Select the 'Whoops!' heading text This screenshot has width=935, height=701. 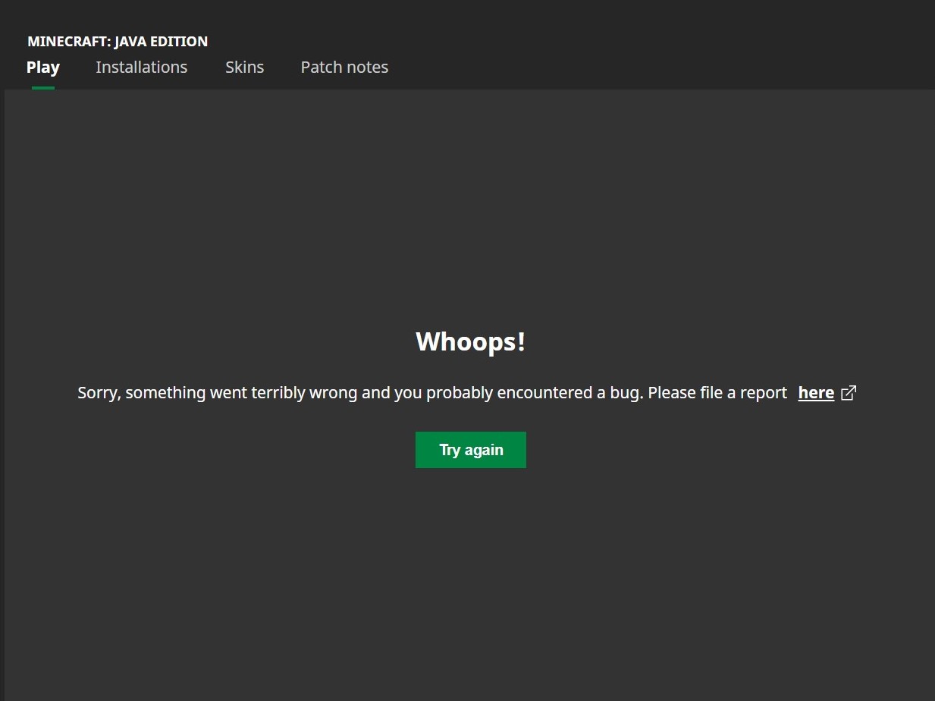pos(471,341)
